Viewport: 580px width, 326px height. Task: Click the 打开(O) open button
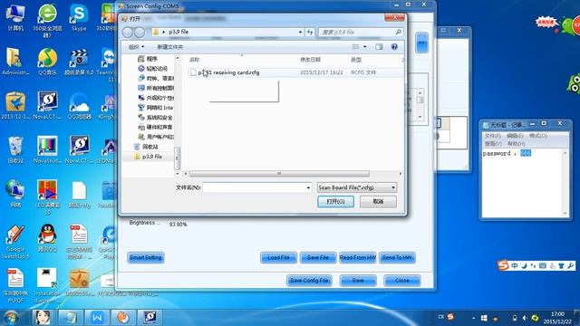pyautogui.click(x=335, y=201)
